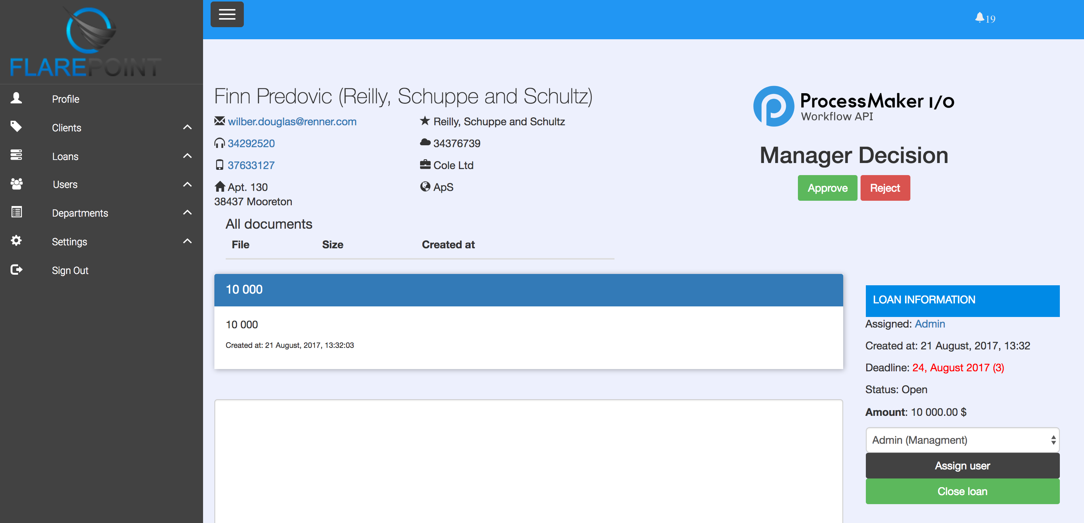Image resolution: width=1084 pixels, height=523 pixels.
Task: Click the Created at column header
Action: (448, 245)
